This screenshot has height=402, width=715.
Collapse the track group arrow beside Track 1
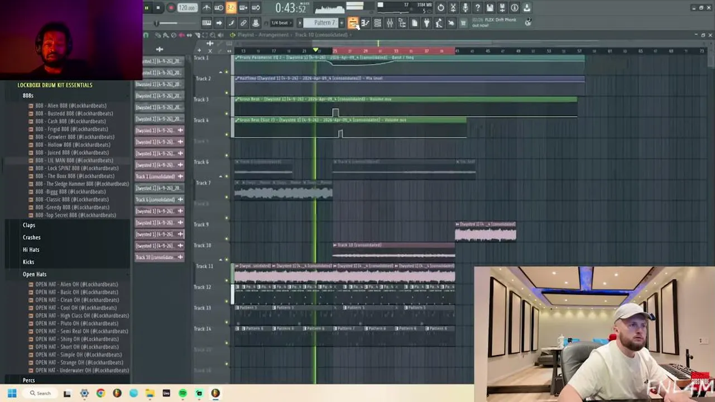coord(220,72)
